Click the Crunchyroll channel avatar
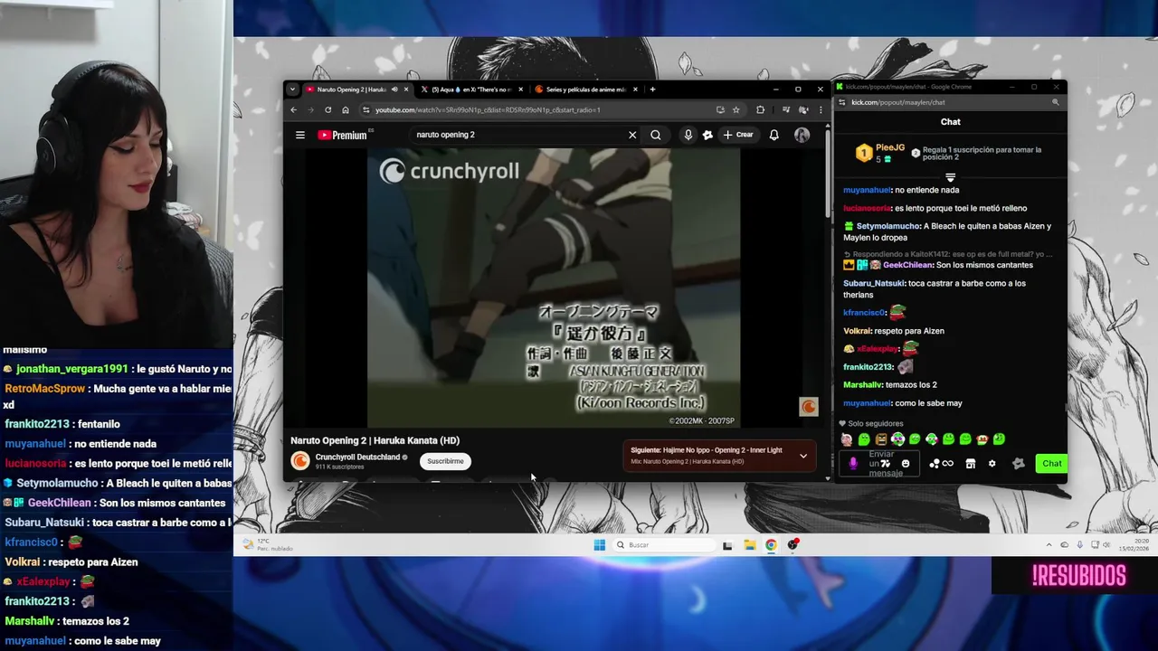 click(x=300, y=461)
